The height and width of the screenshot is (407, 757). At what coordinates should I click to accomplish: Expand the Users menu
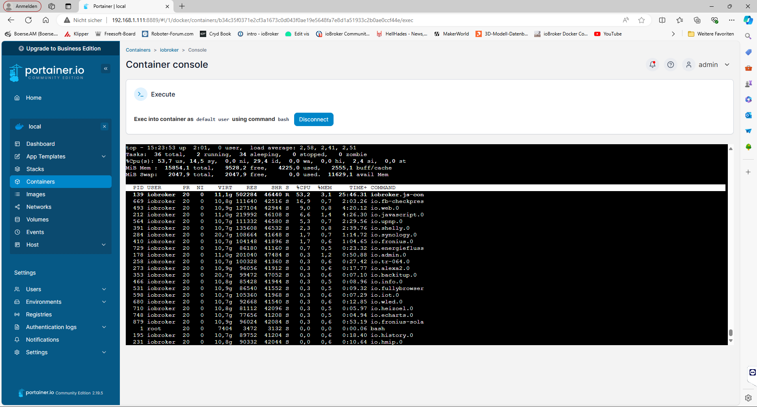[104, 289]
